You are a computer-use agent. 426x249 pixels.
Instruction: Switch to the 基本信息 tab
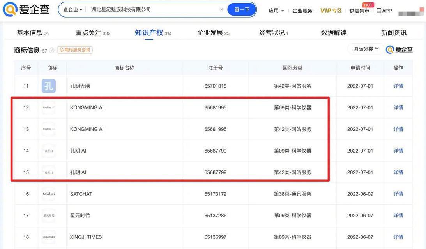(x=33, y=33)
